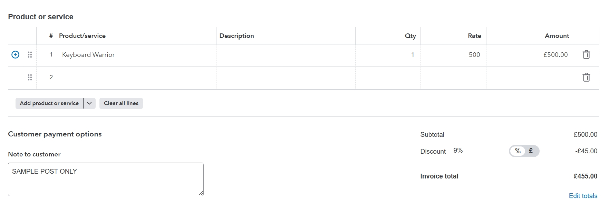
Task: Click the SAMPLE POST ONLY note box
Action: [x=106, y=180]
